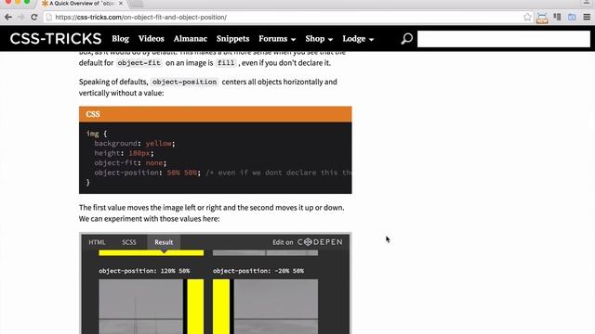595x334 pixels.
Task: Click the -20% demo image in CodePen
Action: tap(265, 307)
